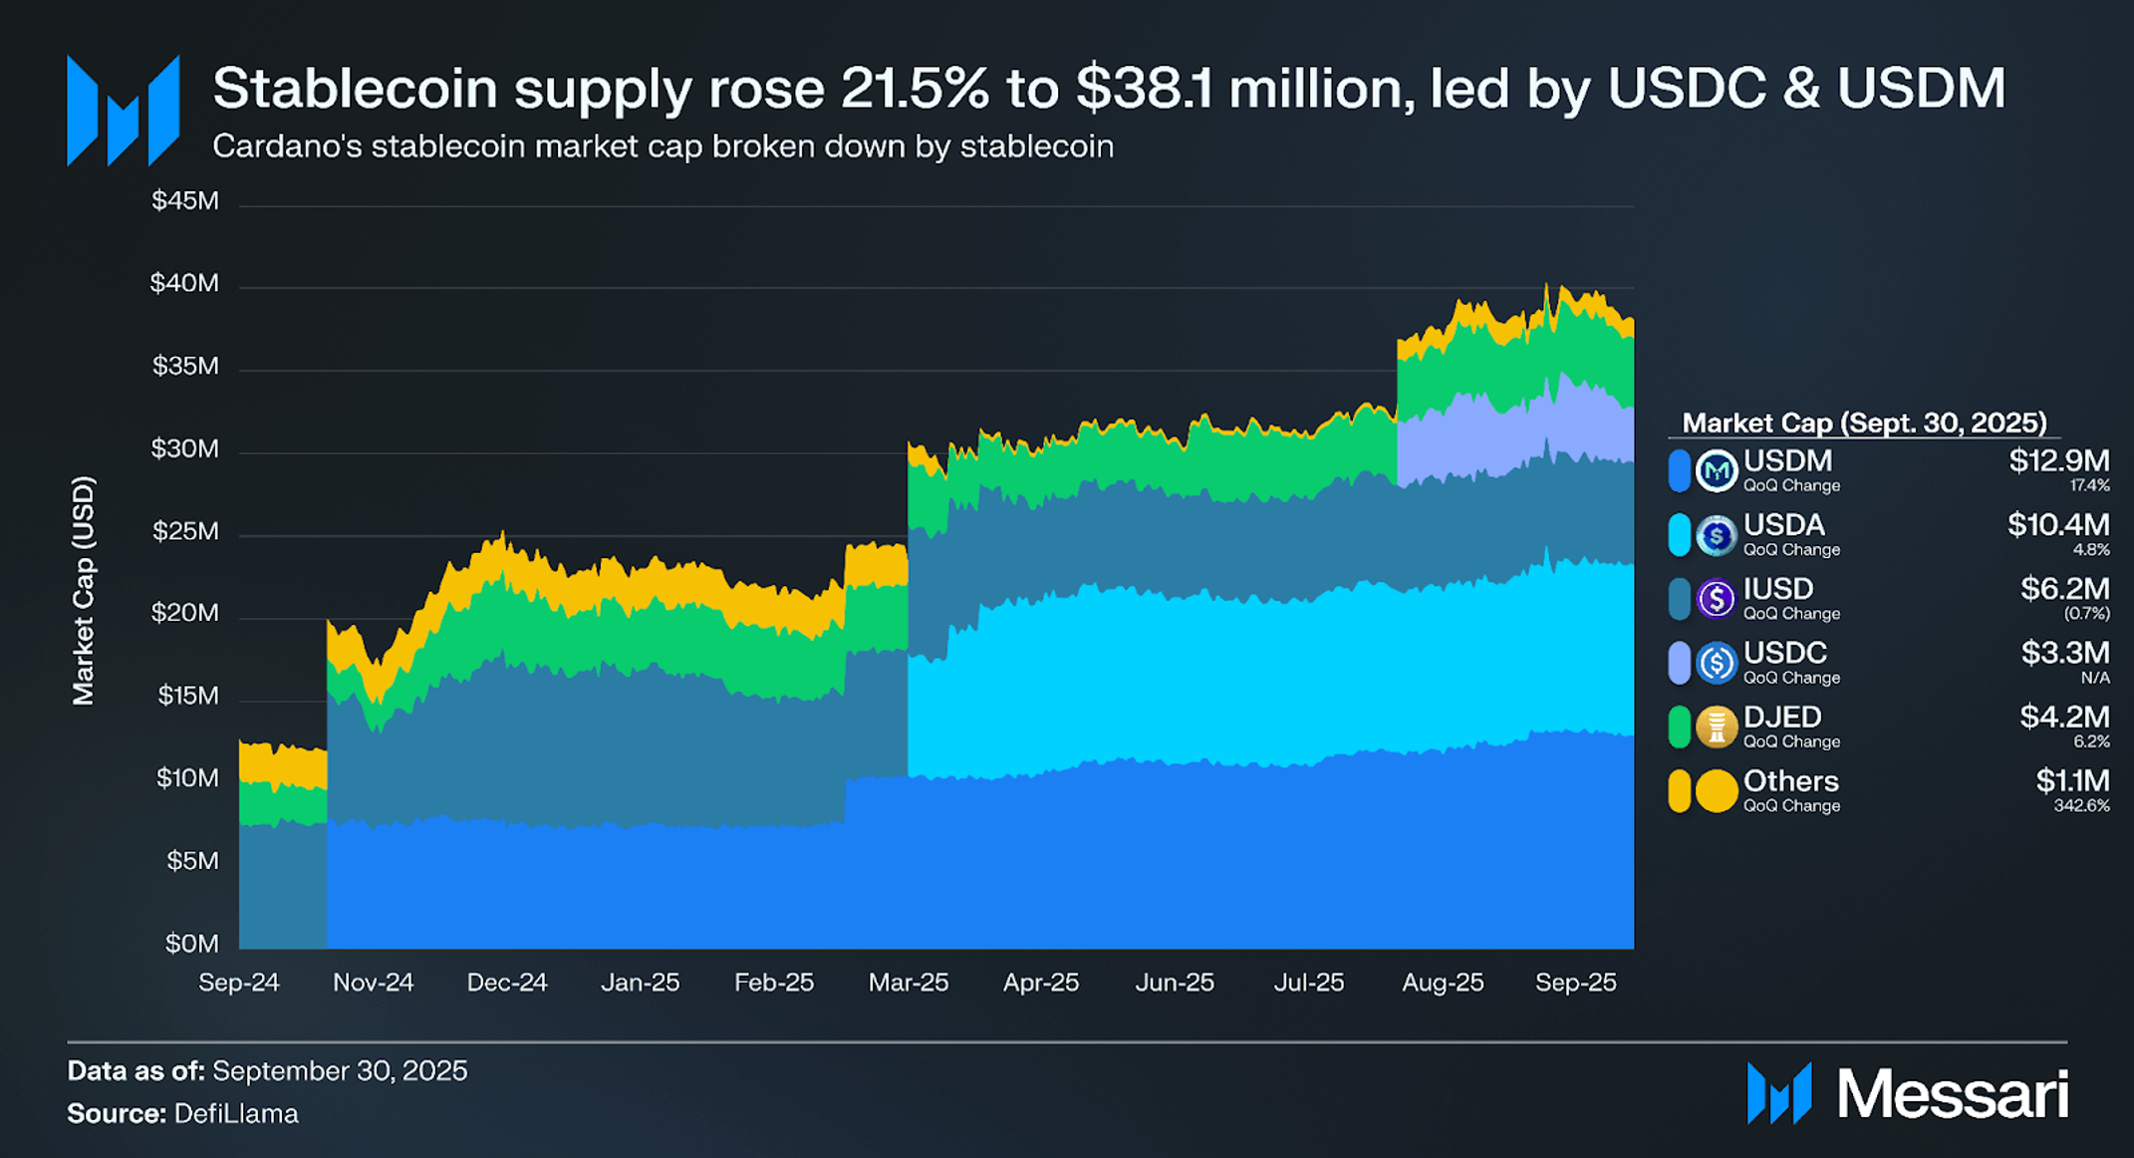Click the Market Cap legend header
2134x1158 pixels.
[1863, 423]
